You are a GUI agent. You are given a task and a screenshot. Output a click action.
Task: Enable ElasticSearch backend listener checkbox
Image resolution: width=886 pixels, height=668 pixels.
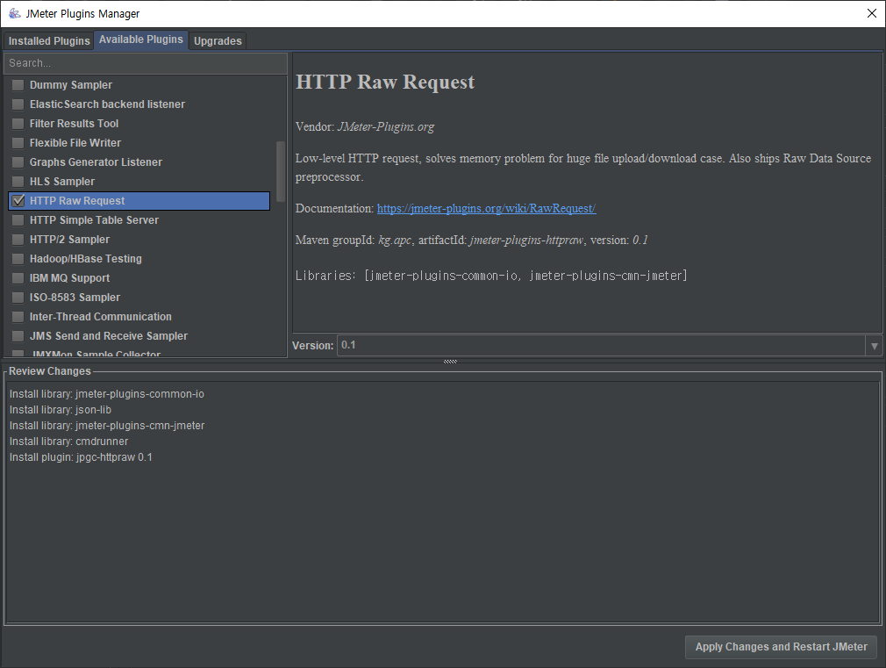(18, 104)
